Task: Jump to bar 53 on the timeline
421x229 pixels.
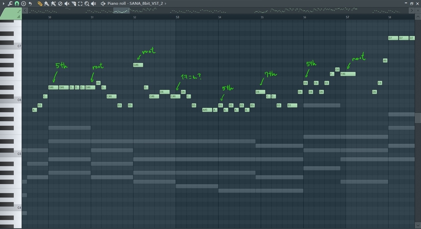Action: coord(178,17)
